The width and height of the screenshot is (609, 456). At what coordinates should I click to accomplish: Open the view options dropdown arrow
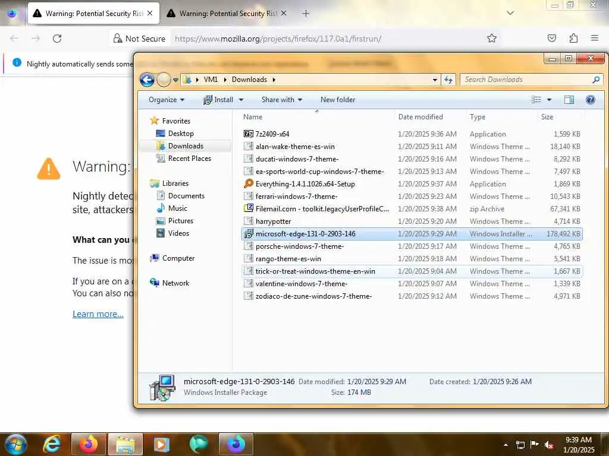(x=549, y=100)
